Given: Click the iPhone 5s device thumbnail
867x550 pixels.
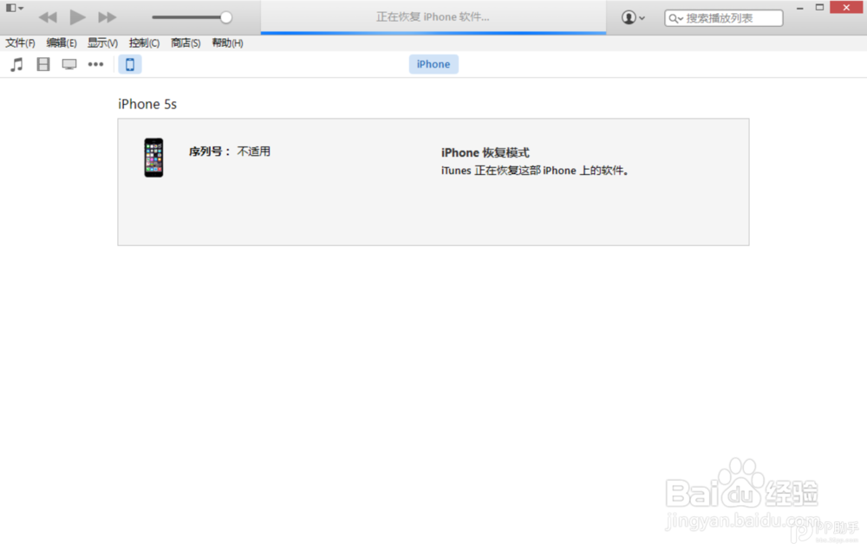Looking at the screenshot, I should (x=153, y=158).
